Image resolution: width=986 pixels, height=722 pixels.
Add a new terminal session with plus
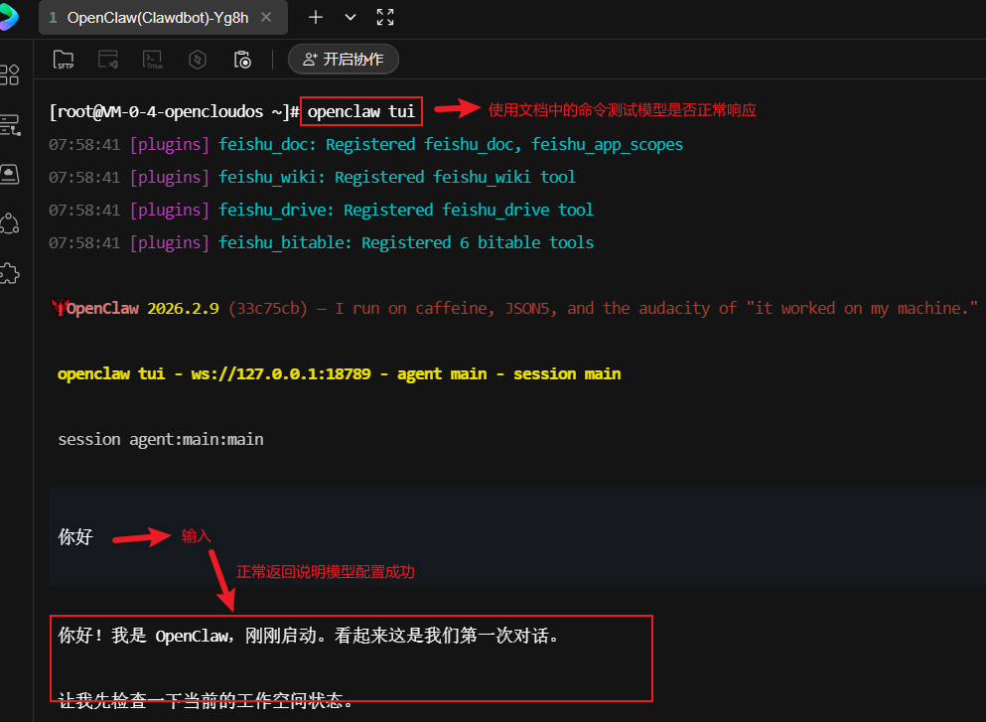point(315,18)
